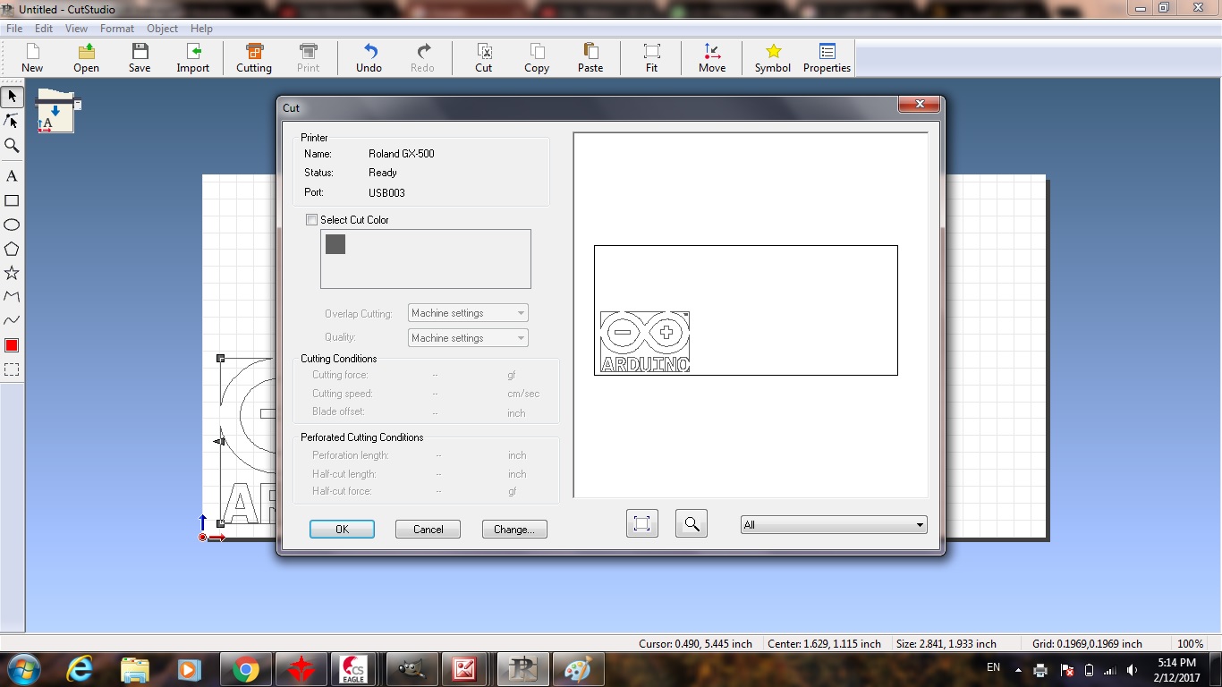
Task: Click the 100% zoom status entry
Action: 1190,644
